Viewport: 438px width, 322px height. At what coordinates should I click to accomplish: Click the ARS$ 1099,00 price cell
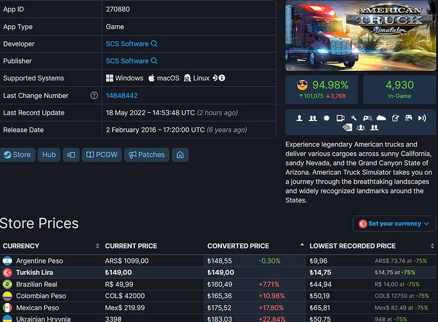tap(127, 261)
